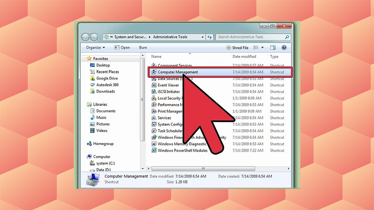Click the file list scroll right arrow
374x210 pixels.
288,168
